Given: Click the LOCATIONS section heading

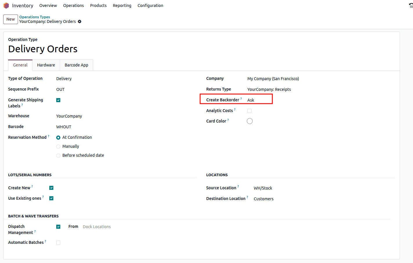Looking at the screenshot, I should click(x=217, y=175).
